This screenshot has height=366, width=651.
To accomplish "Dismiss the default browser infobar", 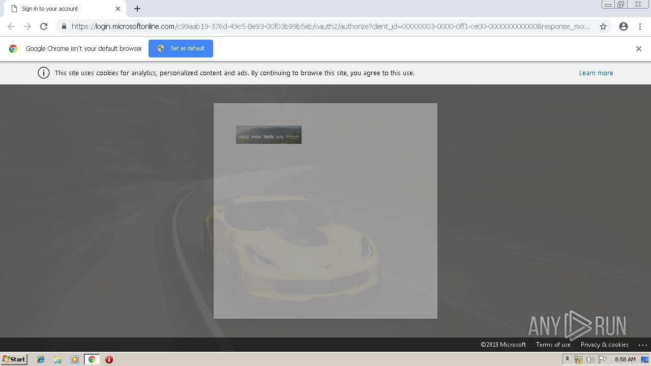I will [x=639, y=49].
